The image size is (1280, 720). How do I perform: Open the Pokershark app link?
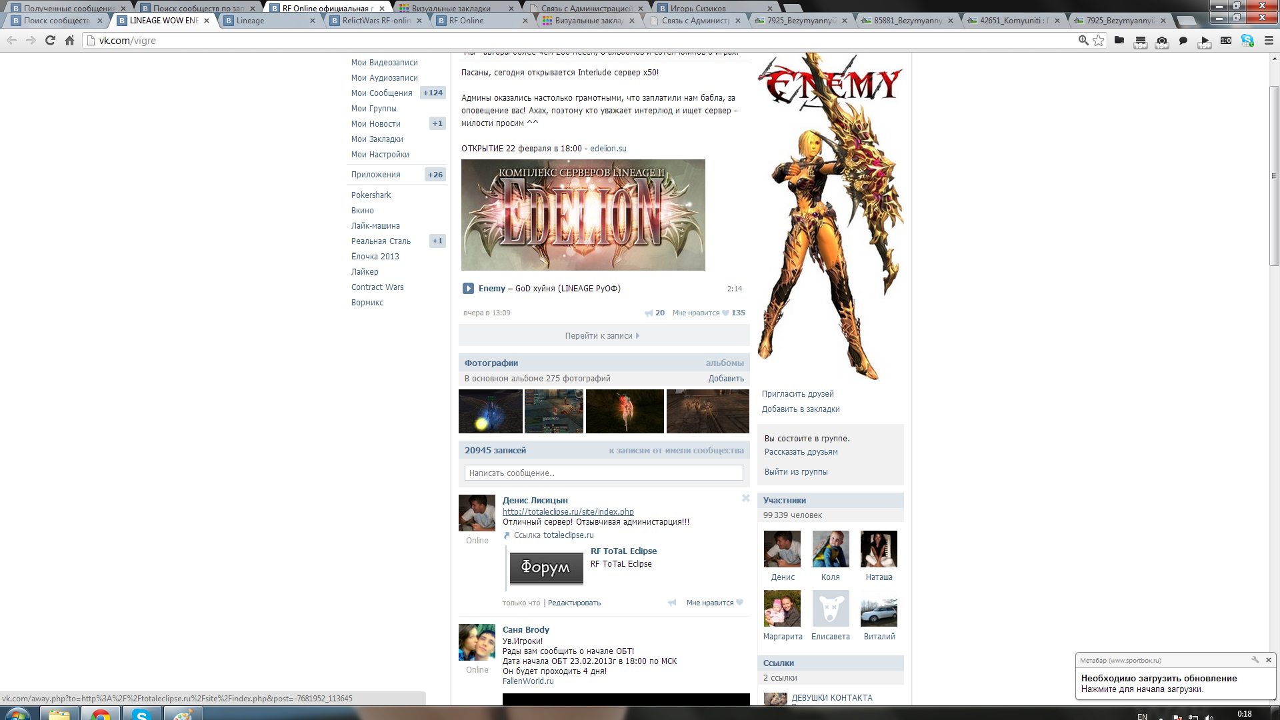(x=371, y=195)
